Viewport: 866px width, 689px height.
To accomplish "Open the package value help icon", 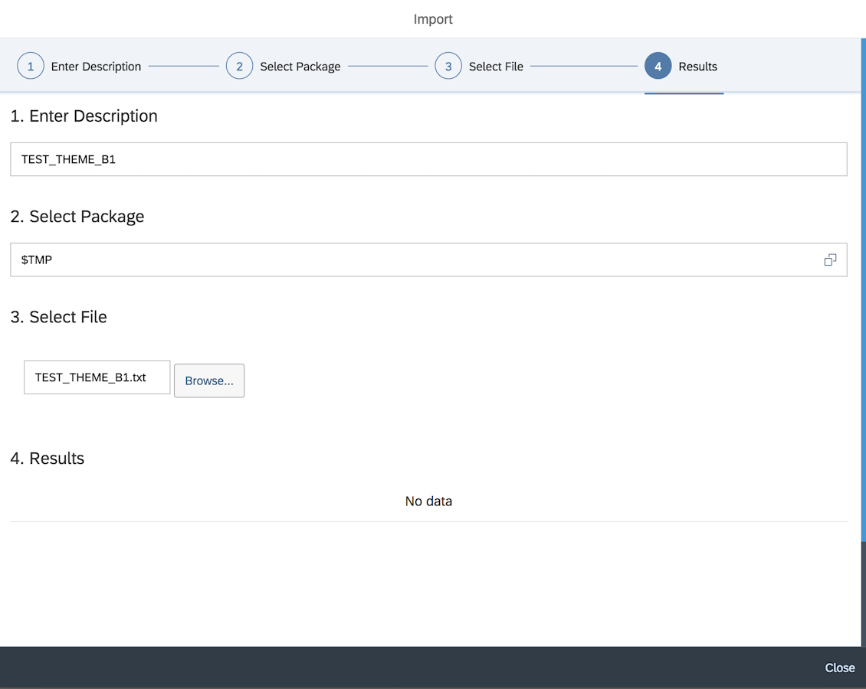I will pos(830,260).
